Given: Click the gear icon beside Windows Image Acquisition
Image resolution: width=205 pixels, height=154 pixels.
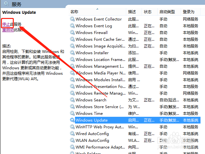Looking at the screenshot, I should pos(72,46).
